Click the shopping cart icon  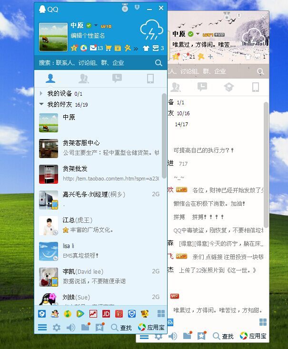coord(109,48)
